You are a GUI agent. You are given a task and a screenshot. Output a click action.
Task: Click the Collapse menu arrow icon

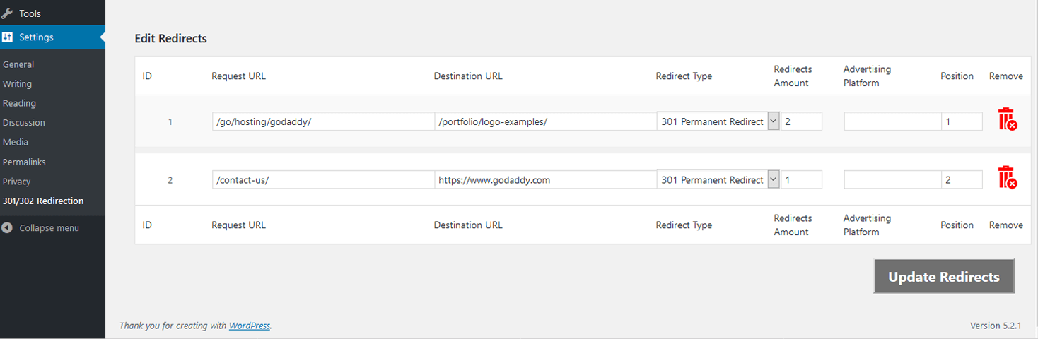[8, 228]
